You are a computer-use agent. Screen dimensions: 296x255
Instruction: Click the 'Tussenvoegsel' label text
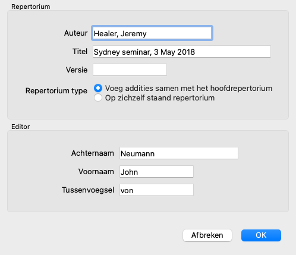click(x=88, y=190)
